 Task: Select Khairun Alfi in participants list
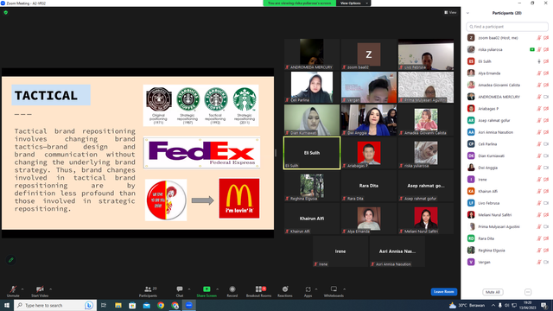[x=507, y=191]
